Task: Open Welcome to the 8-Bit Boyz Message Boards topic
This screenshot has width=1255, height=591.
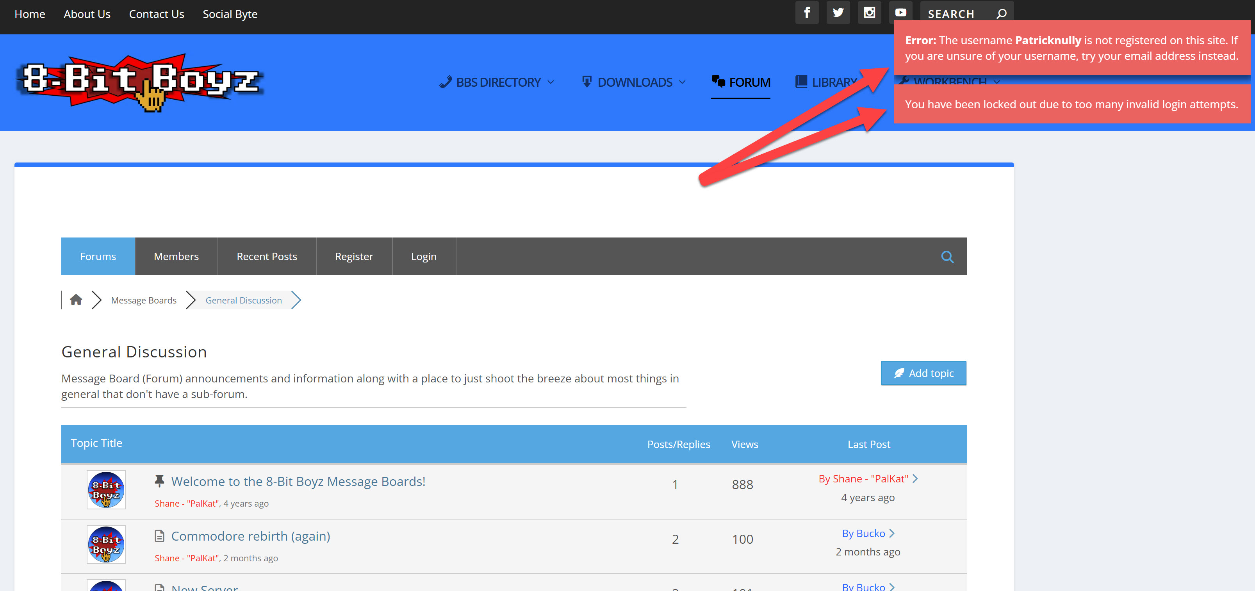Action: point(298,481)
